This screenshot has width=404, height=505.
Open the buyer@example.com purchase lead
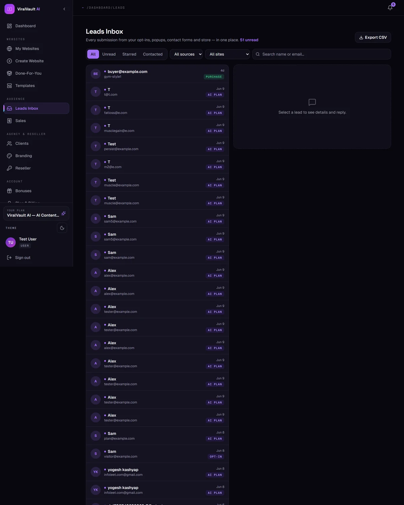pos(157,74)
